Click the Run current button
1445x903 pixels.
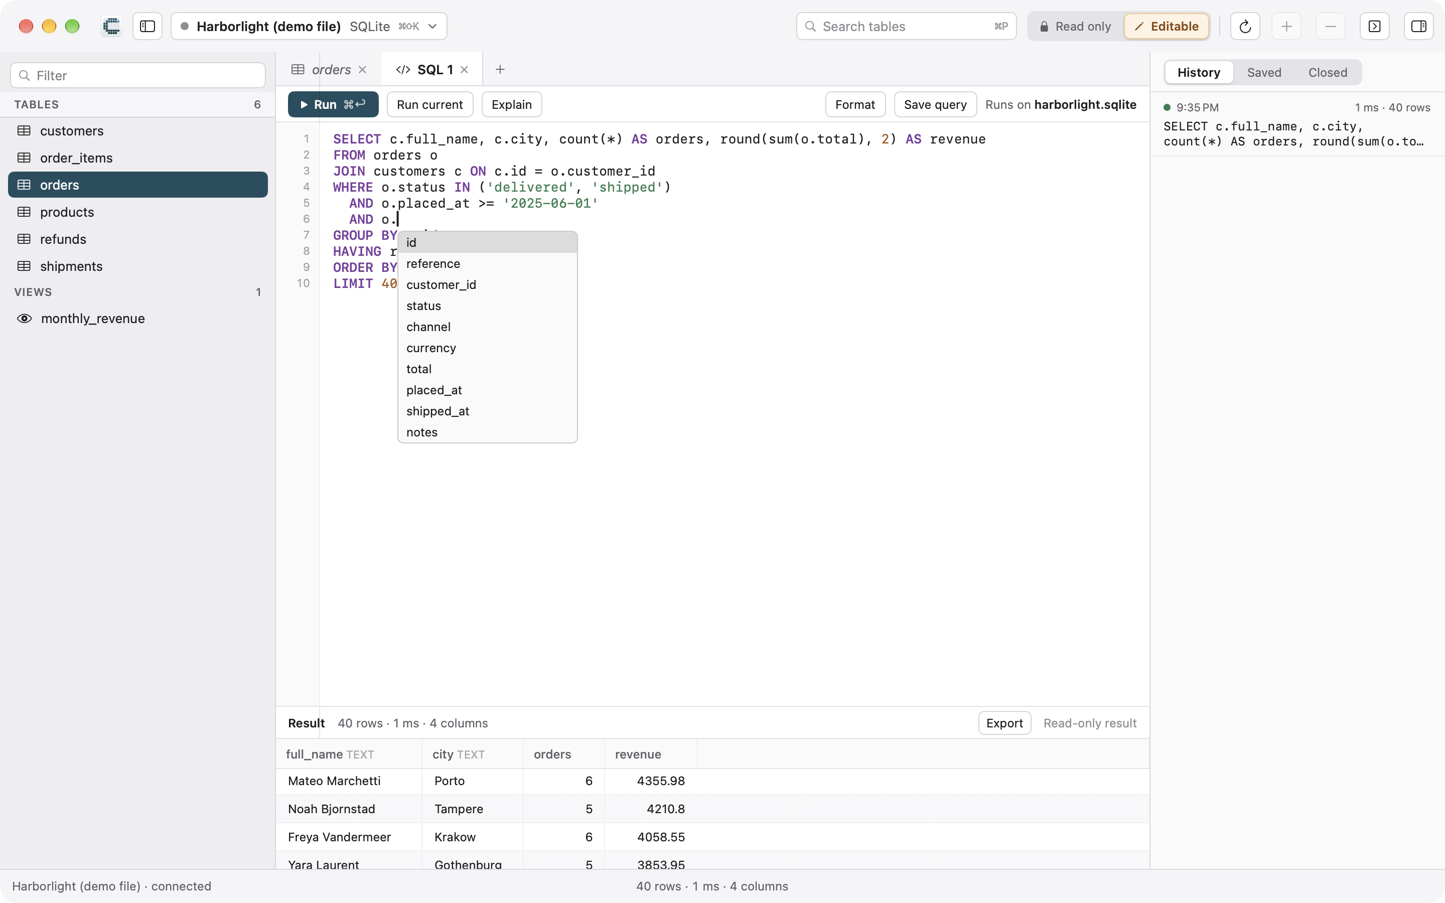[x=430, y=104]
